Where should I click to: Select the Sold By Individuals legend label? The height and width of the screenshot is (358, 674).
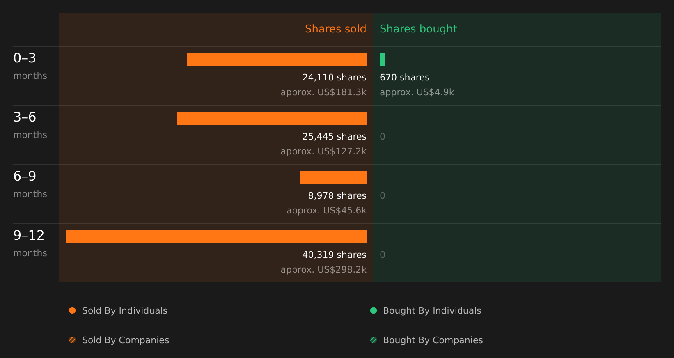pos(125,311)
